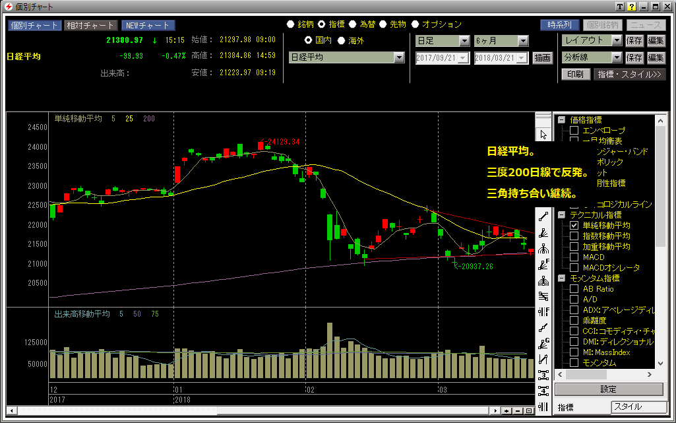
Task: Enable the エンベロープ checkbox
Action: pyautogui.click(x=574, y=130)
